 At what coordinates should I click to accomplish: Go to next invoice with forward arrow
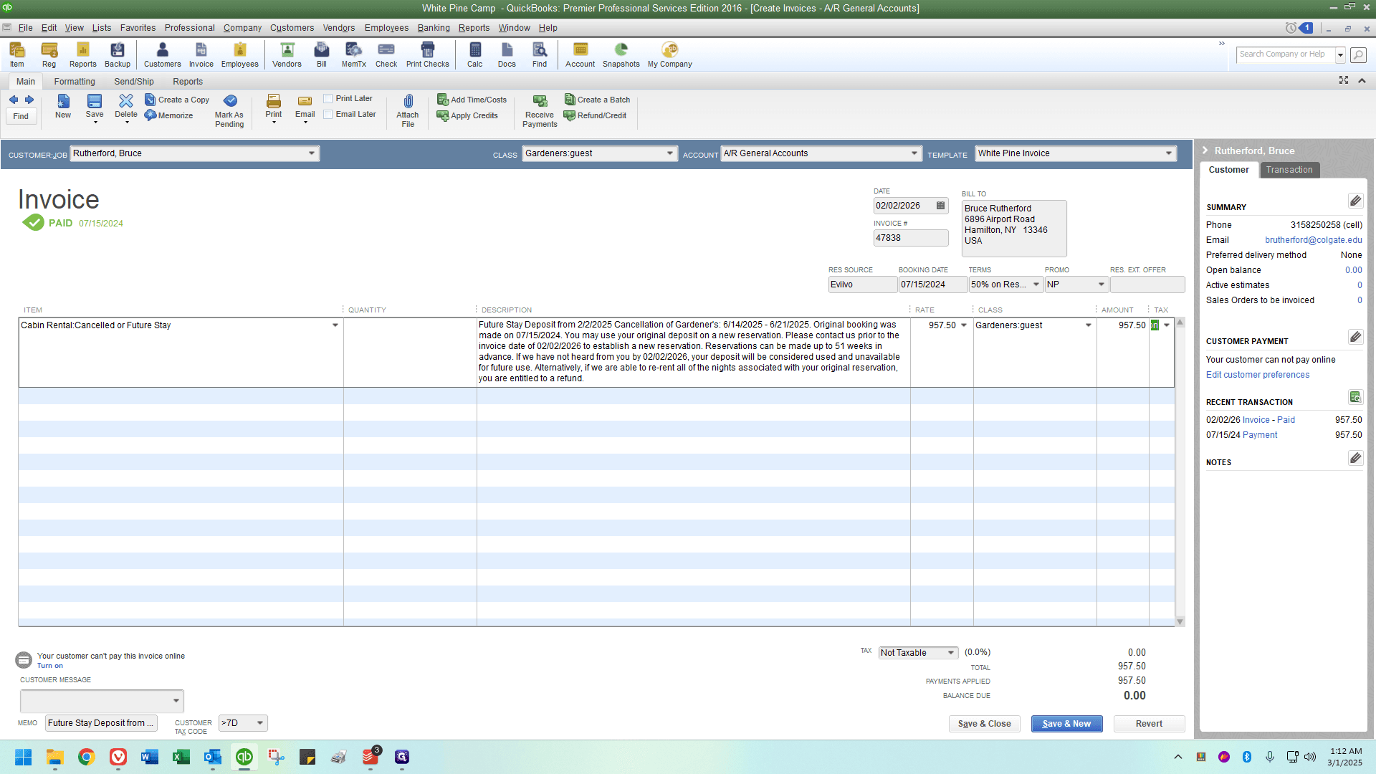point(29,100)
